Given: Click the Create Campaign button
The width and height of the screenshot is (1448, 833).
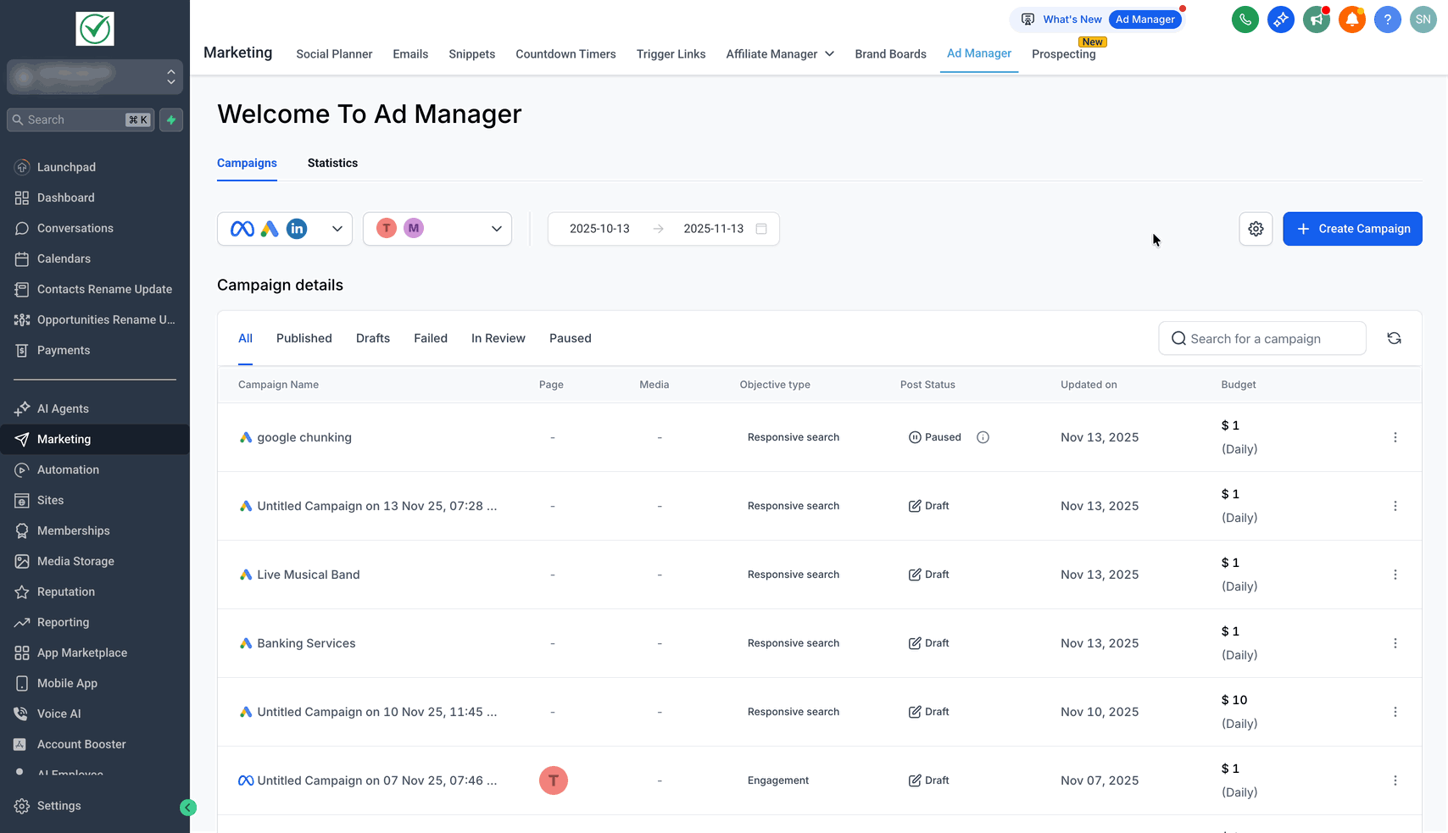Looking at the screenshot, I should click(1352, 229).
